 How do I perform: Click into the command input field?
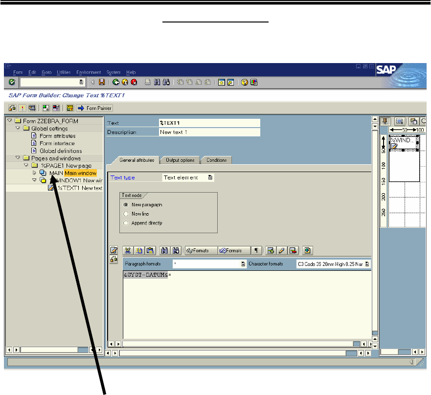pos(49,82)
